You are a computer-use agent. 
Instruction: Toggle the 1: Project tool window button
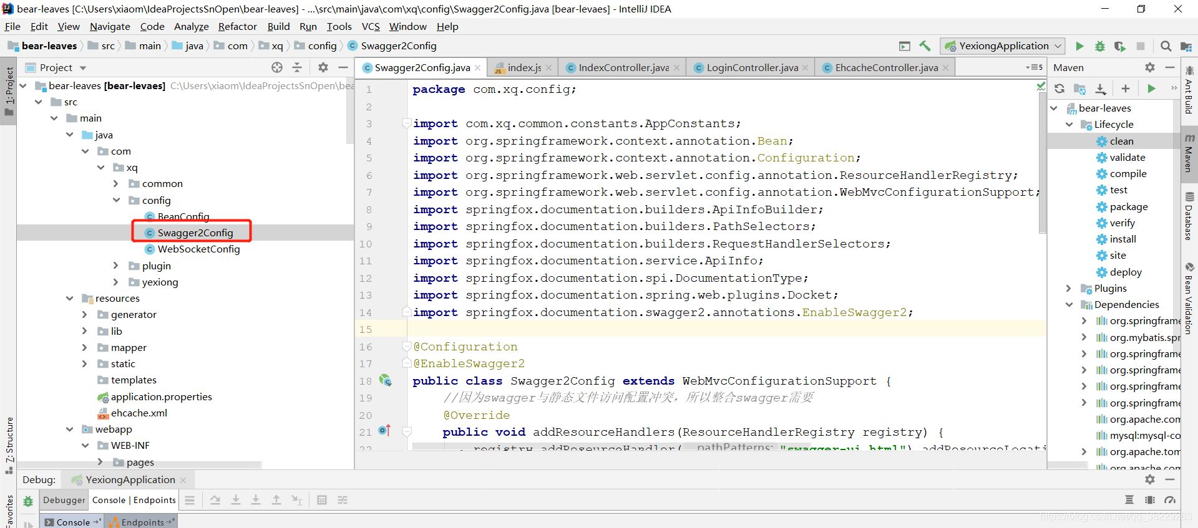click(9, 90)
